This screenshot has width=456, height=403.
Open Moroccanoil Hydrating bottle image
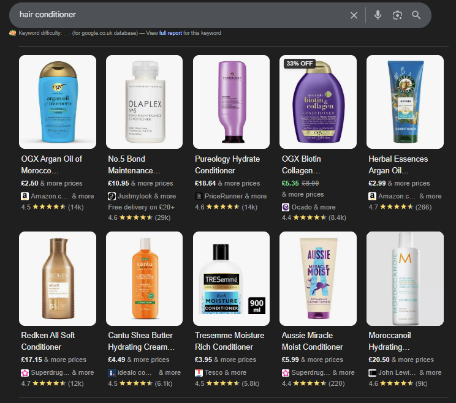405,279
